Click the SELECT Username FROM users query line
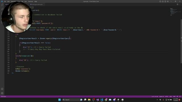 pyautogui.click(x=75, y=30)
